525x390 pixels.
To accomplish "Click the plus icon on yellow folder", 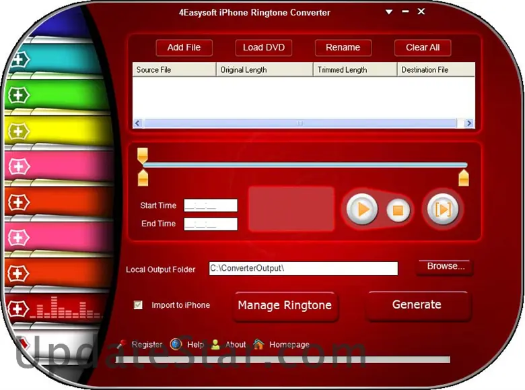I will (19, 131).
